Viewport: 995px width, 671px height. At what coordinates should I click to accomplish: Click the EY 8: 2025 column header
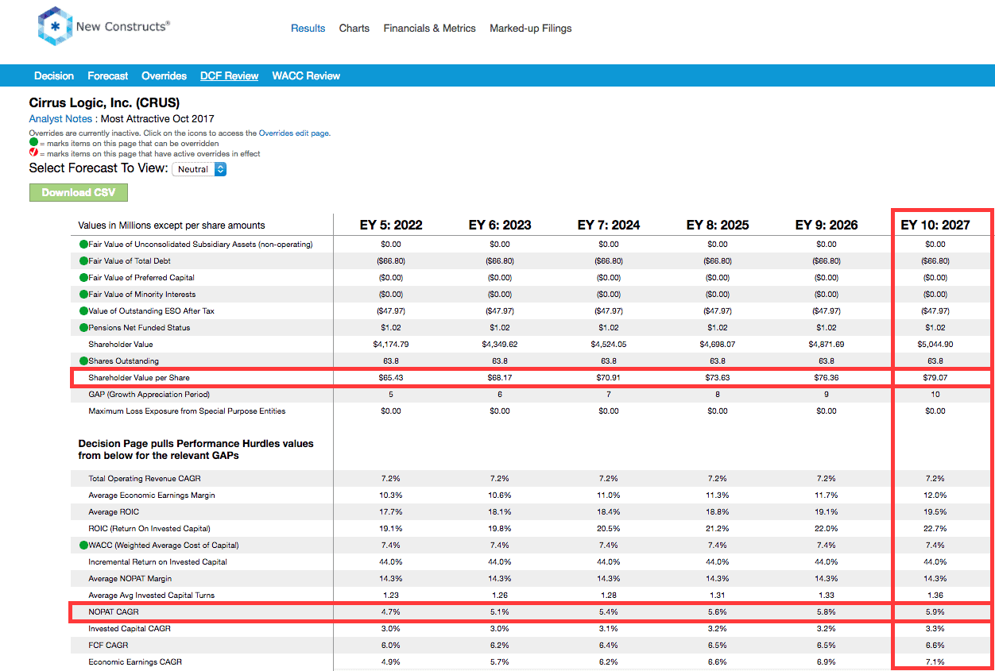click(x=717, y=225)
